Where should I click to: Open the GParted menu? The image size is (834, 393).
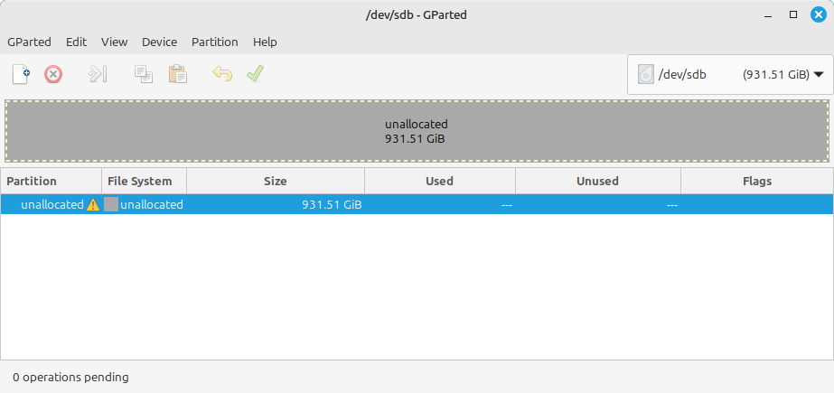[29, 42]
